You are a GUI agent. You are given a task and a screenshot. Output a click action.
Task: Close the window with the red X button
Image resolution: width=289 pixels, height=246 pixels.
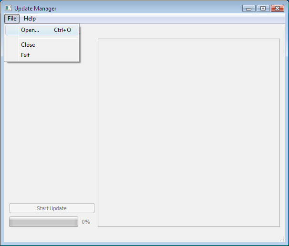pos(277,8)
